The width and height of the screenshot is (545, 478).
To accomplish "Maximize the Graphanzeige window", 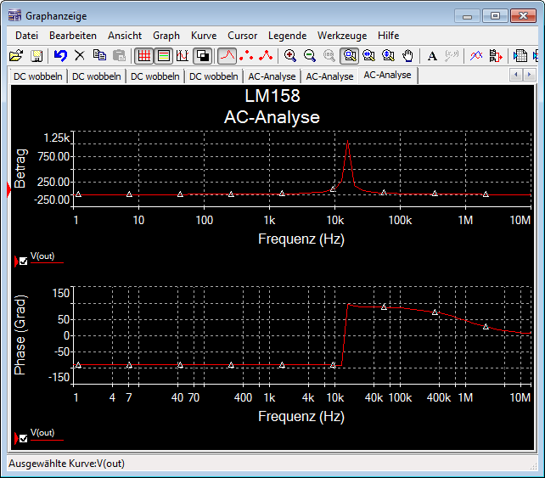I will point(495,15).
